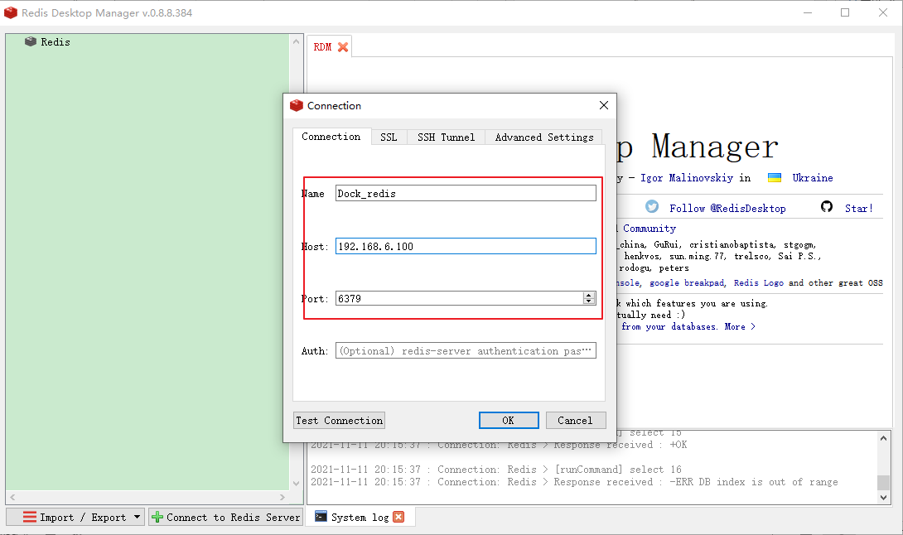
Task: Minimize the Redis Desktop Manager window
Action: 808,12
